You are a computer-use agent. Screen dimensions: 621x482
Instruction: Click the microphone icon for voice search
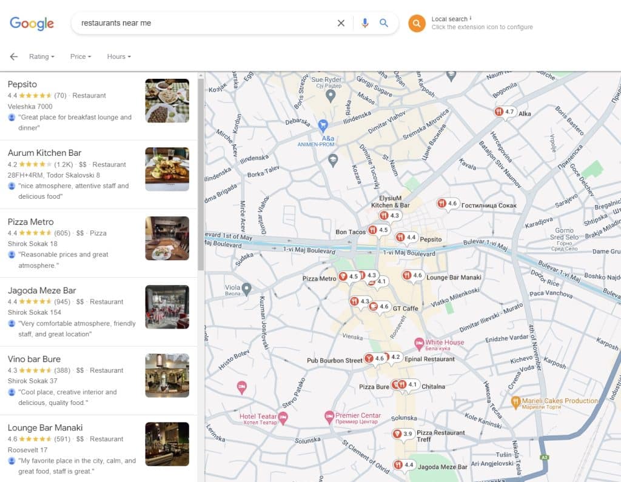[364, 23]
